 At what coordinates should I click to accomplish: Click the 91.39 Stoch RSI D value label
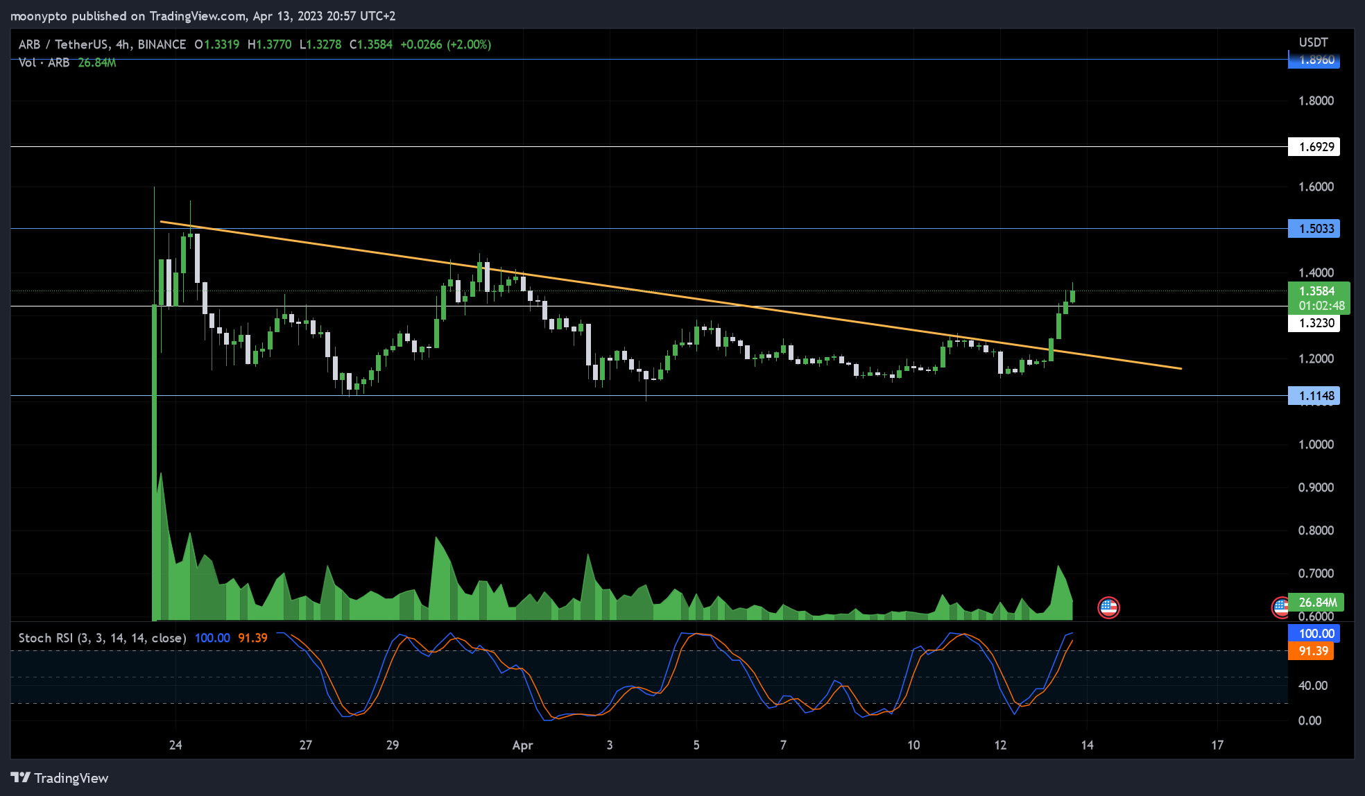click(x=1311, y=651)
